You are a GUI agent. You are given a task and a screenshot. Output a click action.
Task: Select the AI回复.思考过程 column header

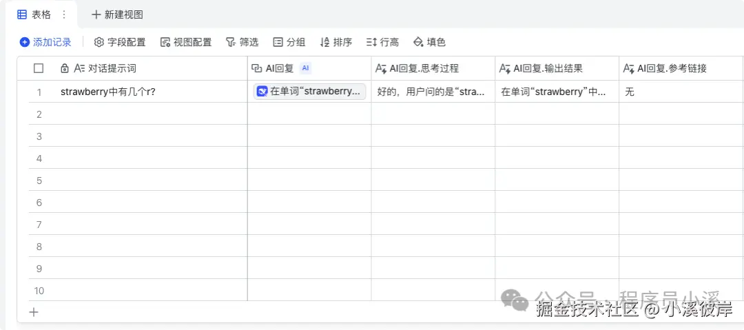click(x=433, y=68)
